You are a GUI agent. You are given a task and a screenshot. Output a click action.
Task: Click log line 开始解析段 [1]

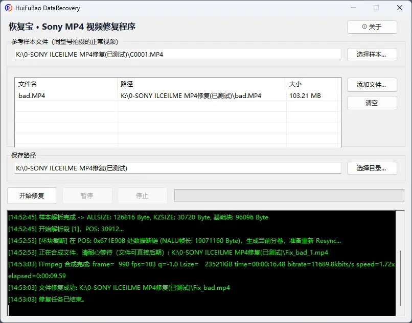(66, 229)
